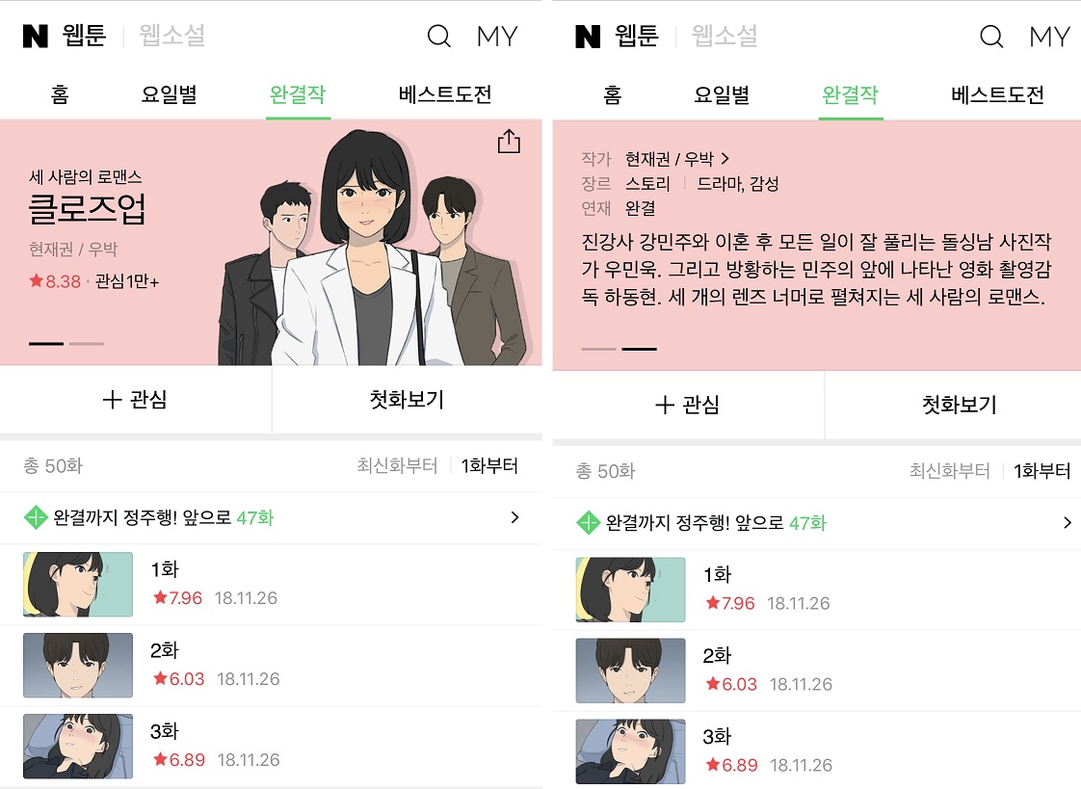Click the search magnifier icon in right screen
The height and width of the screenshot is (789, 1081).
click(991, 36)
